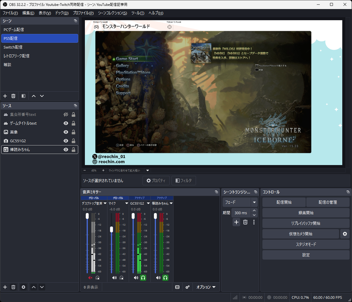Pop out the Sources dock panel
Image resolution: width=352 pixels, height=302 pixels.
(75, 106)
